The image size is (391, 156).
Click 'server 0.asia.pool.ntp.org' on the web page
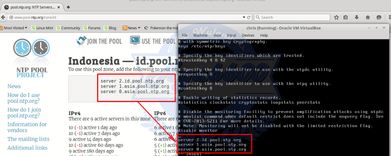135,92
